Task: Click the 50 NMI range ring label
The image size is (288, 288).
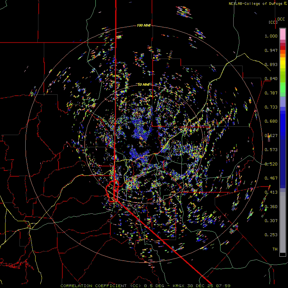Action: [144, 84]
